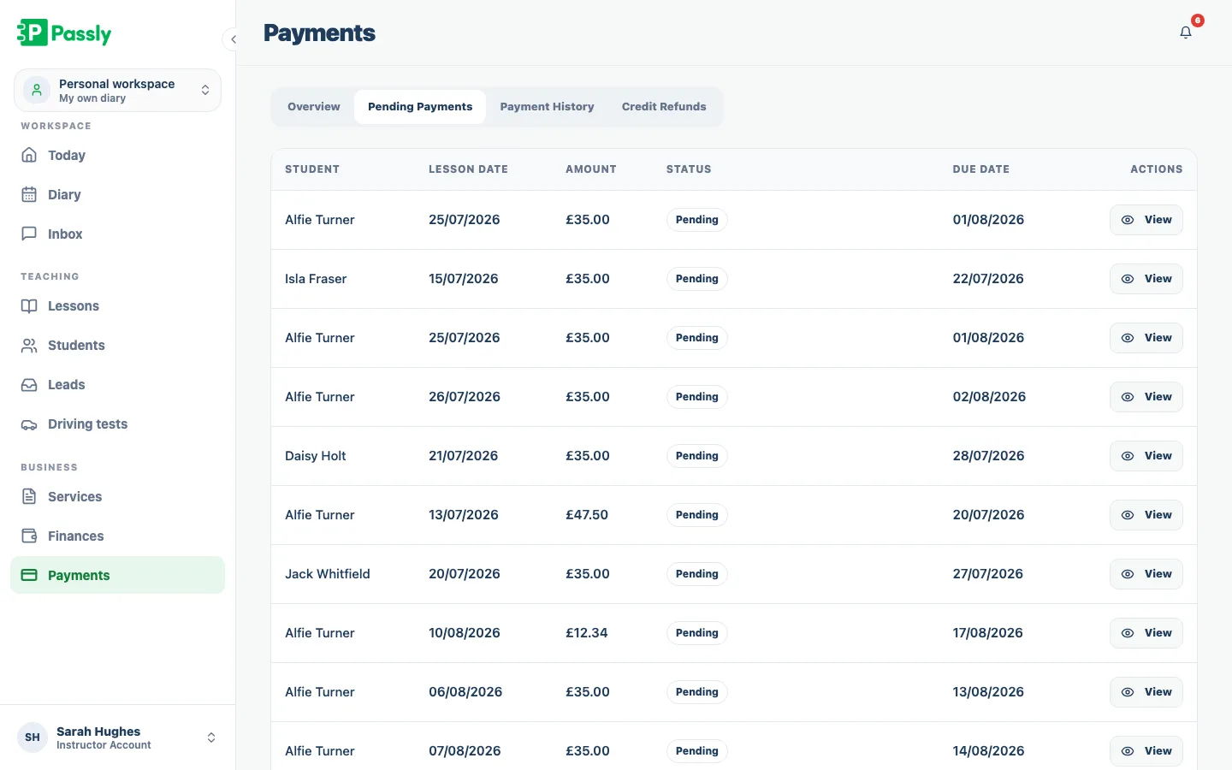Click the Isla Fraser student name

(x=316, y=279)
